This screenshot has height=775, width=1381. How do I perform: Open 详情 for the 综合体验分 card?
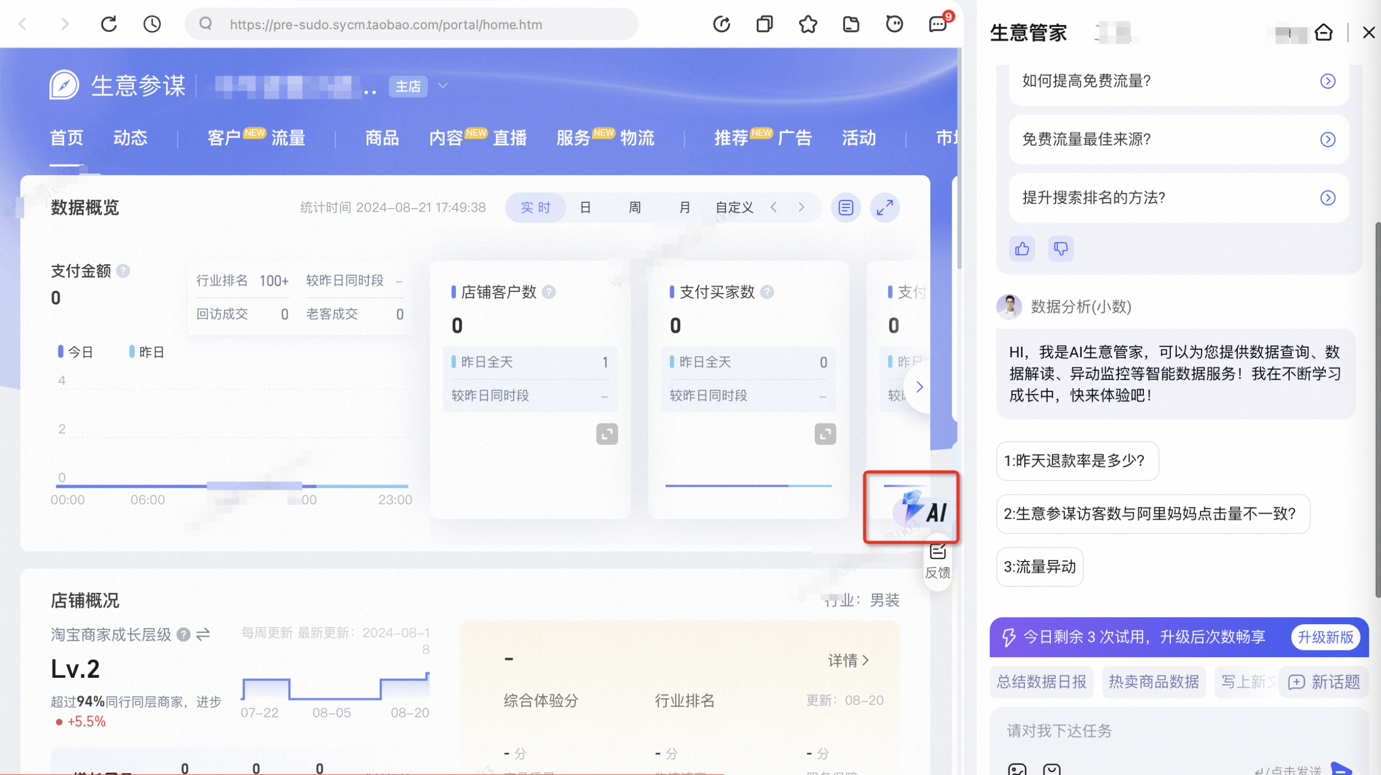tap(848, 660)
